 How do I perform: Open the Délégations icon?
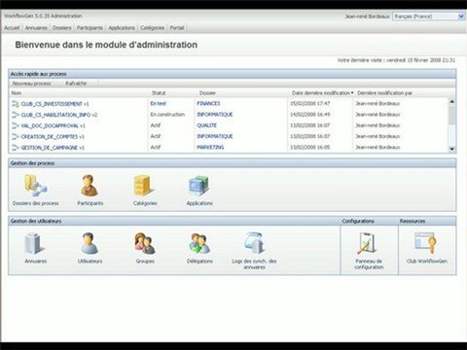(199, 243)
